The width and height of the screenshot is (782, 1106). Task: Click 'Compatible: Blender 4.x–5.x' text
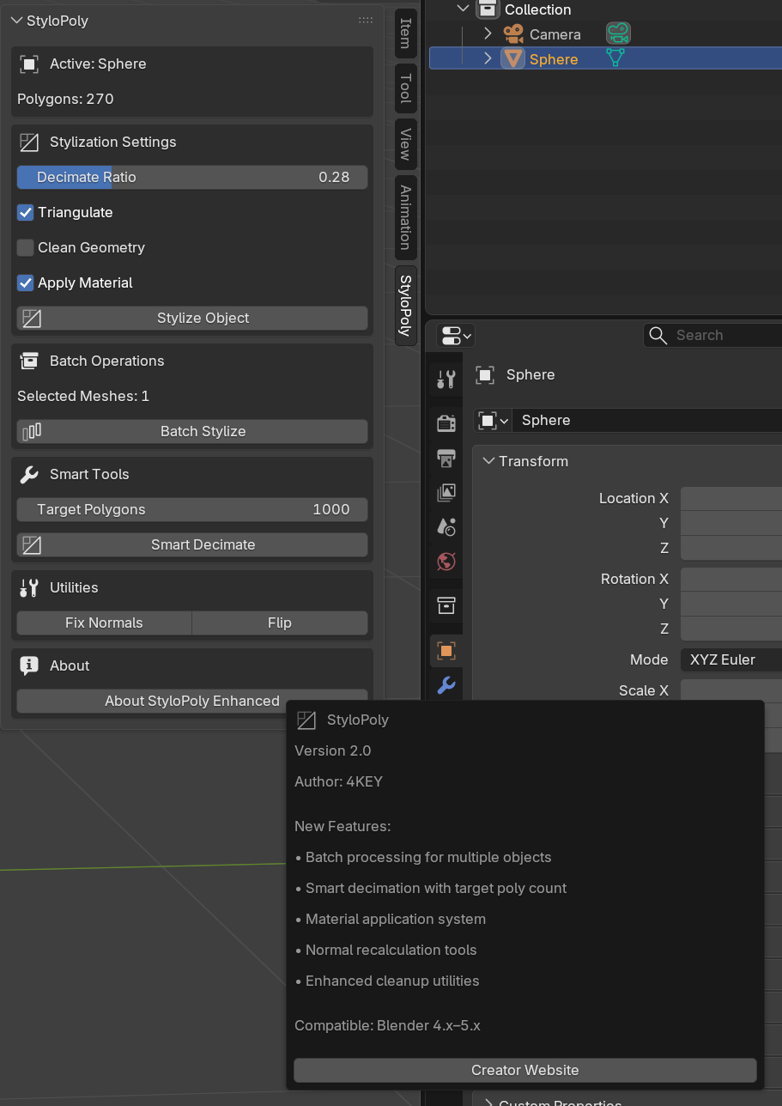coord(387,1025)
